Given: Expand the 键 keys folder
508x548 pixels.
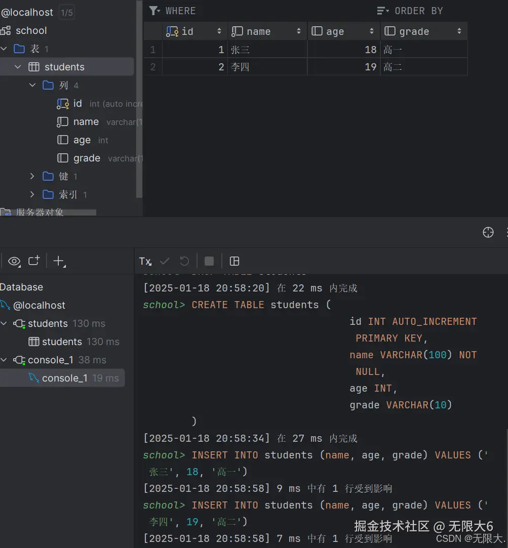Looking at the screenshot, I should tap(32, 176).
